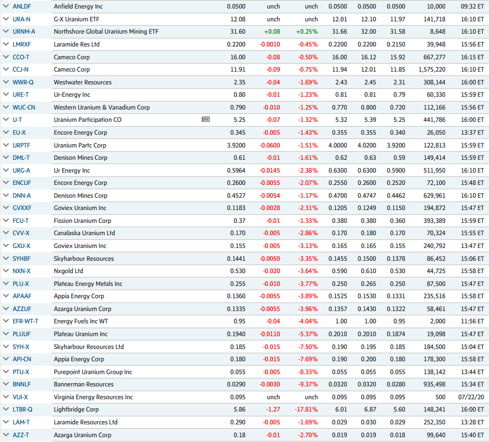The height and width of the screenshot is (442, 489).
Task: Expand the AZZ-T row chevron
Action: click(x=6, y=435)
